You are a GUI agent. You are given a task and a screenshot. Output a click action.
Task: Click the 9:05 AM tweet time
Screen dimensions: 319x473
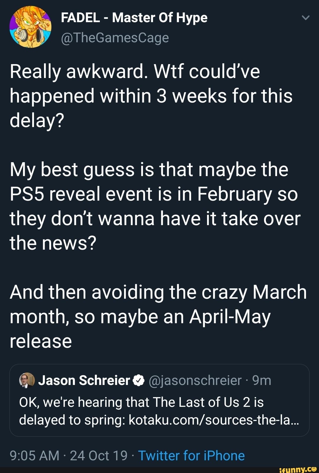point(34,456)
